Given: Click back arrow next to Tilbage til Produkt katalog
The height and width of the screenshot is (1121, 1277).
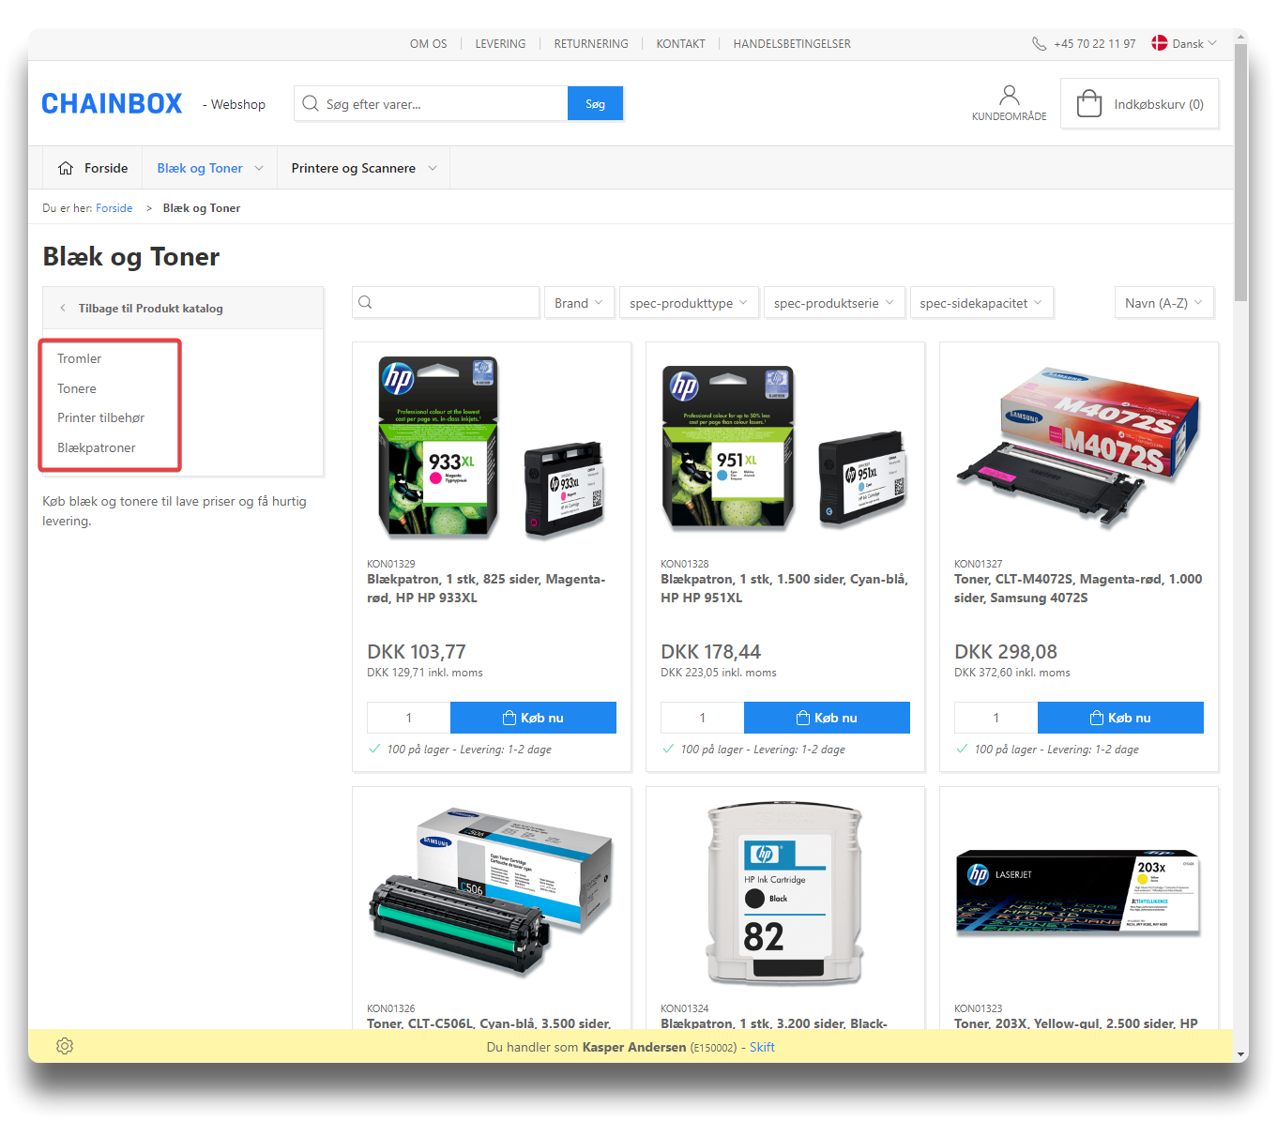Looking at the screenshot, I should click(63, 308).
